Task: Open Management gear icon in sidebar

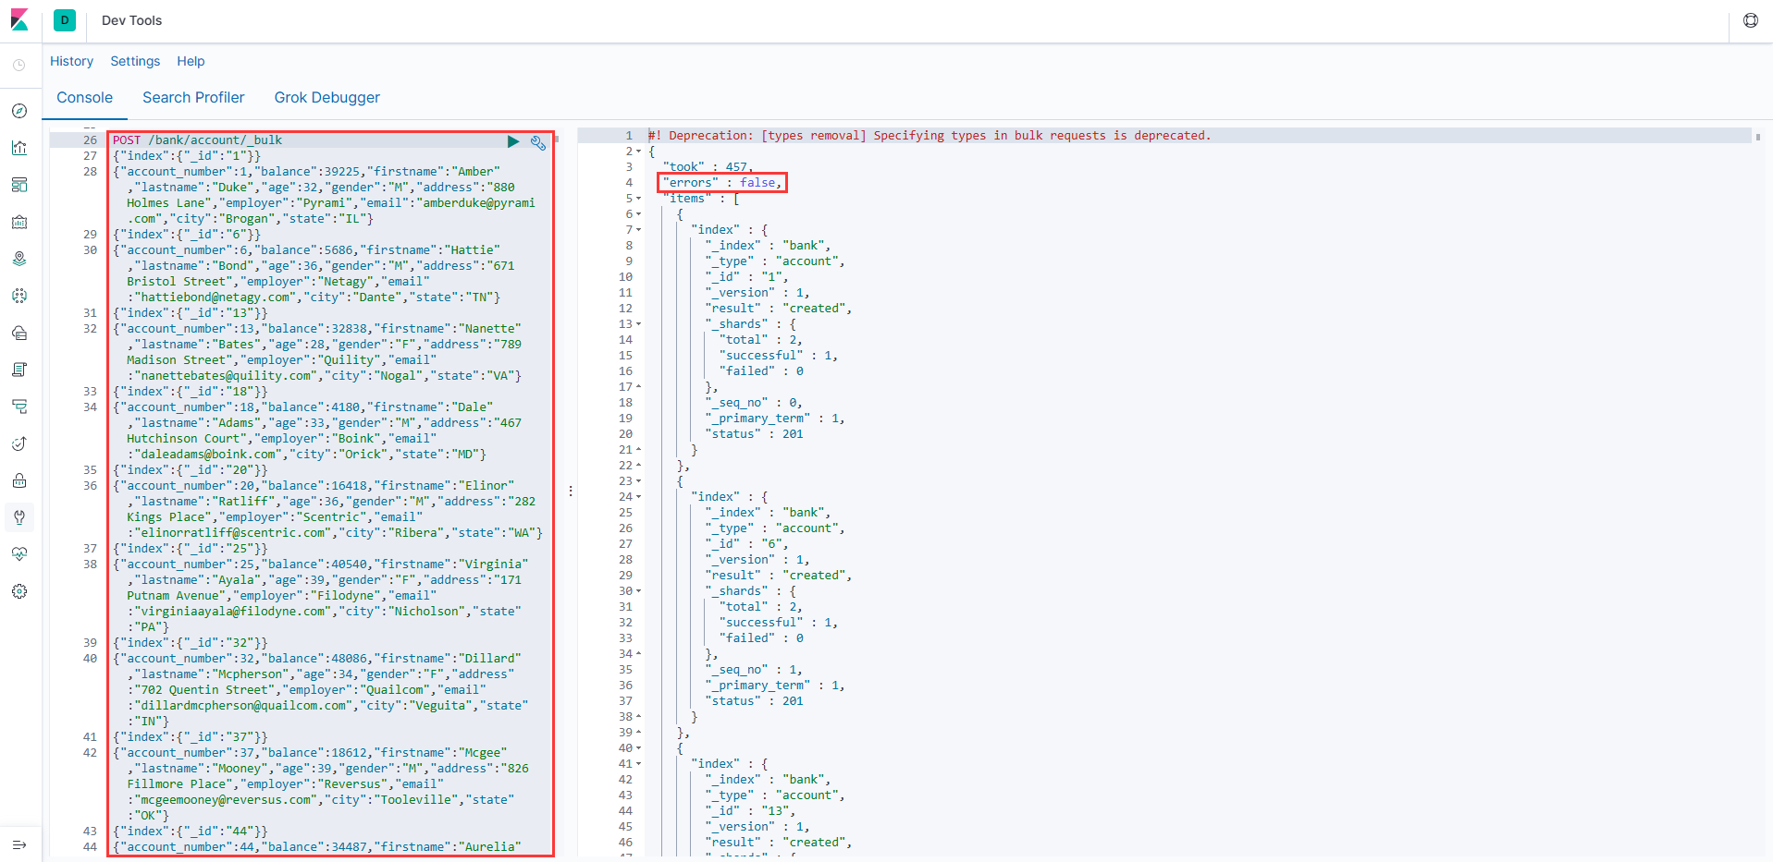Action: click(x=19, y=591)
